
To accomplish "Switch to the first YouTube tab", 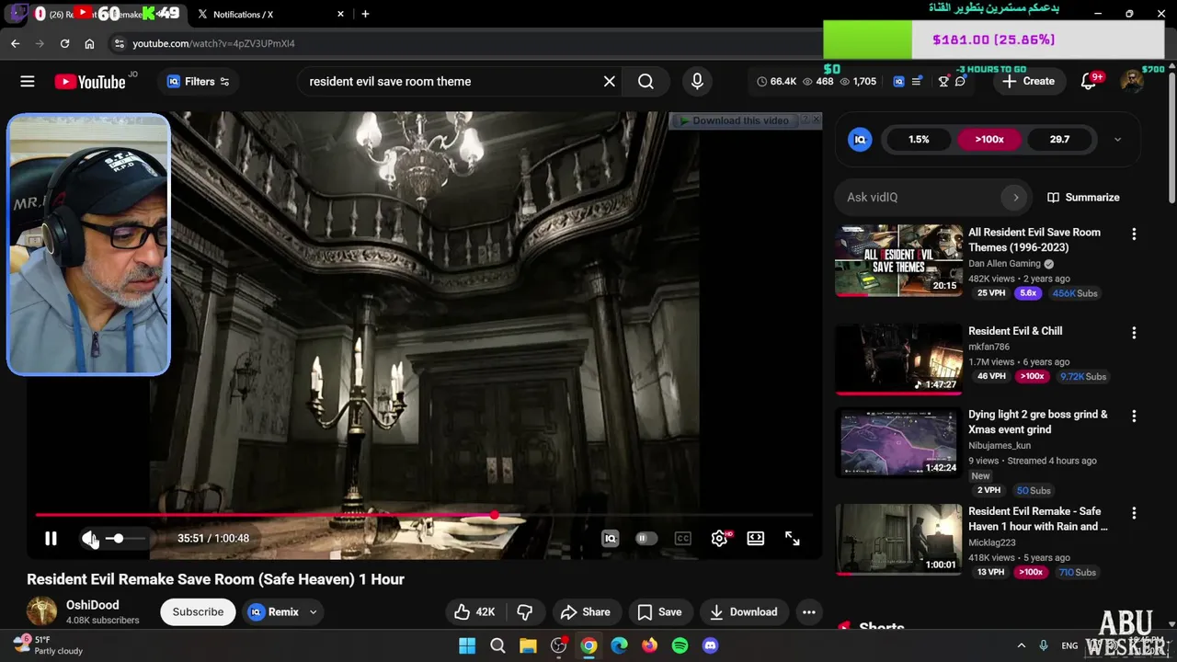I will (x=108, y=14).
